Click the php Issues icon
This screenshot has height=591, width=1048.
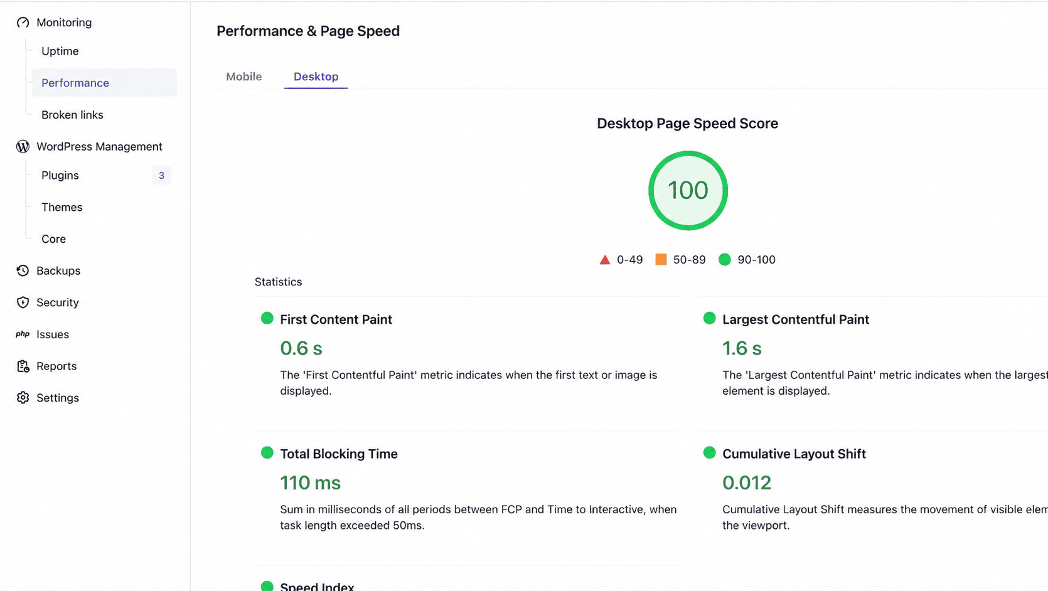click(23, 334)
